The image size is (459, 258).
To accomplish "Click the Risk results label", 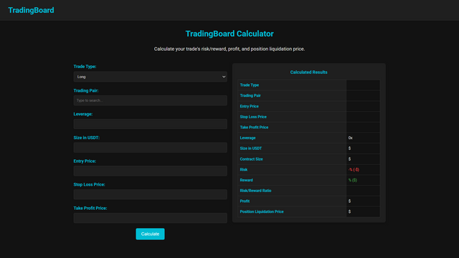I will pyautogui.click(x=244, y=170).
